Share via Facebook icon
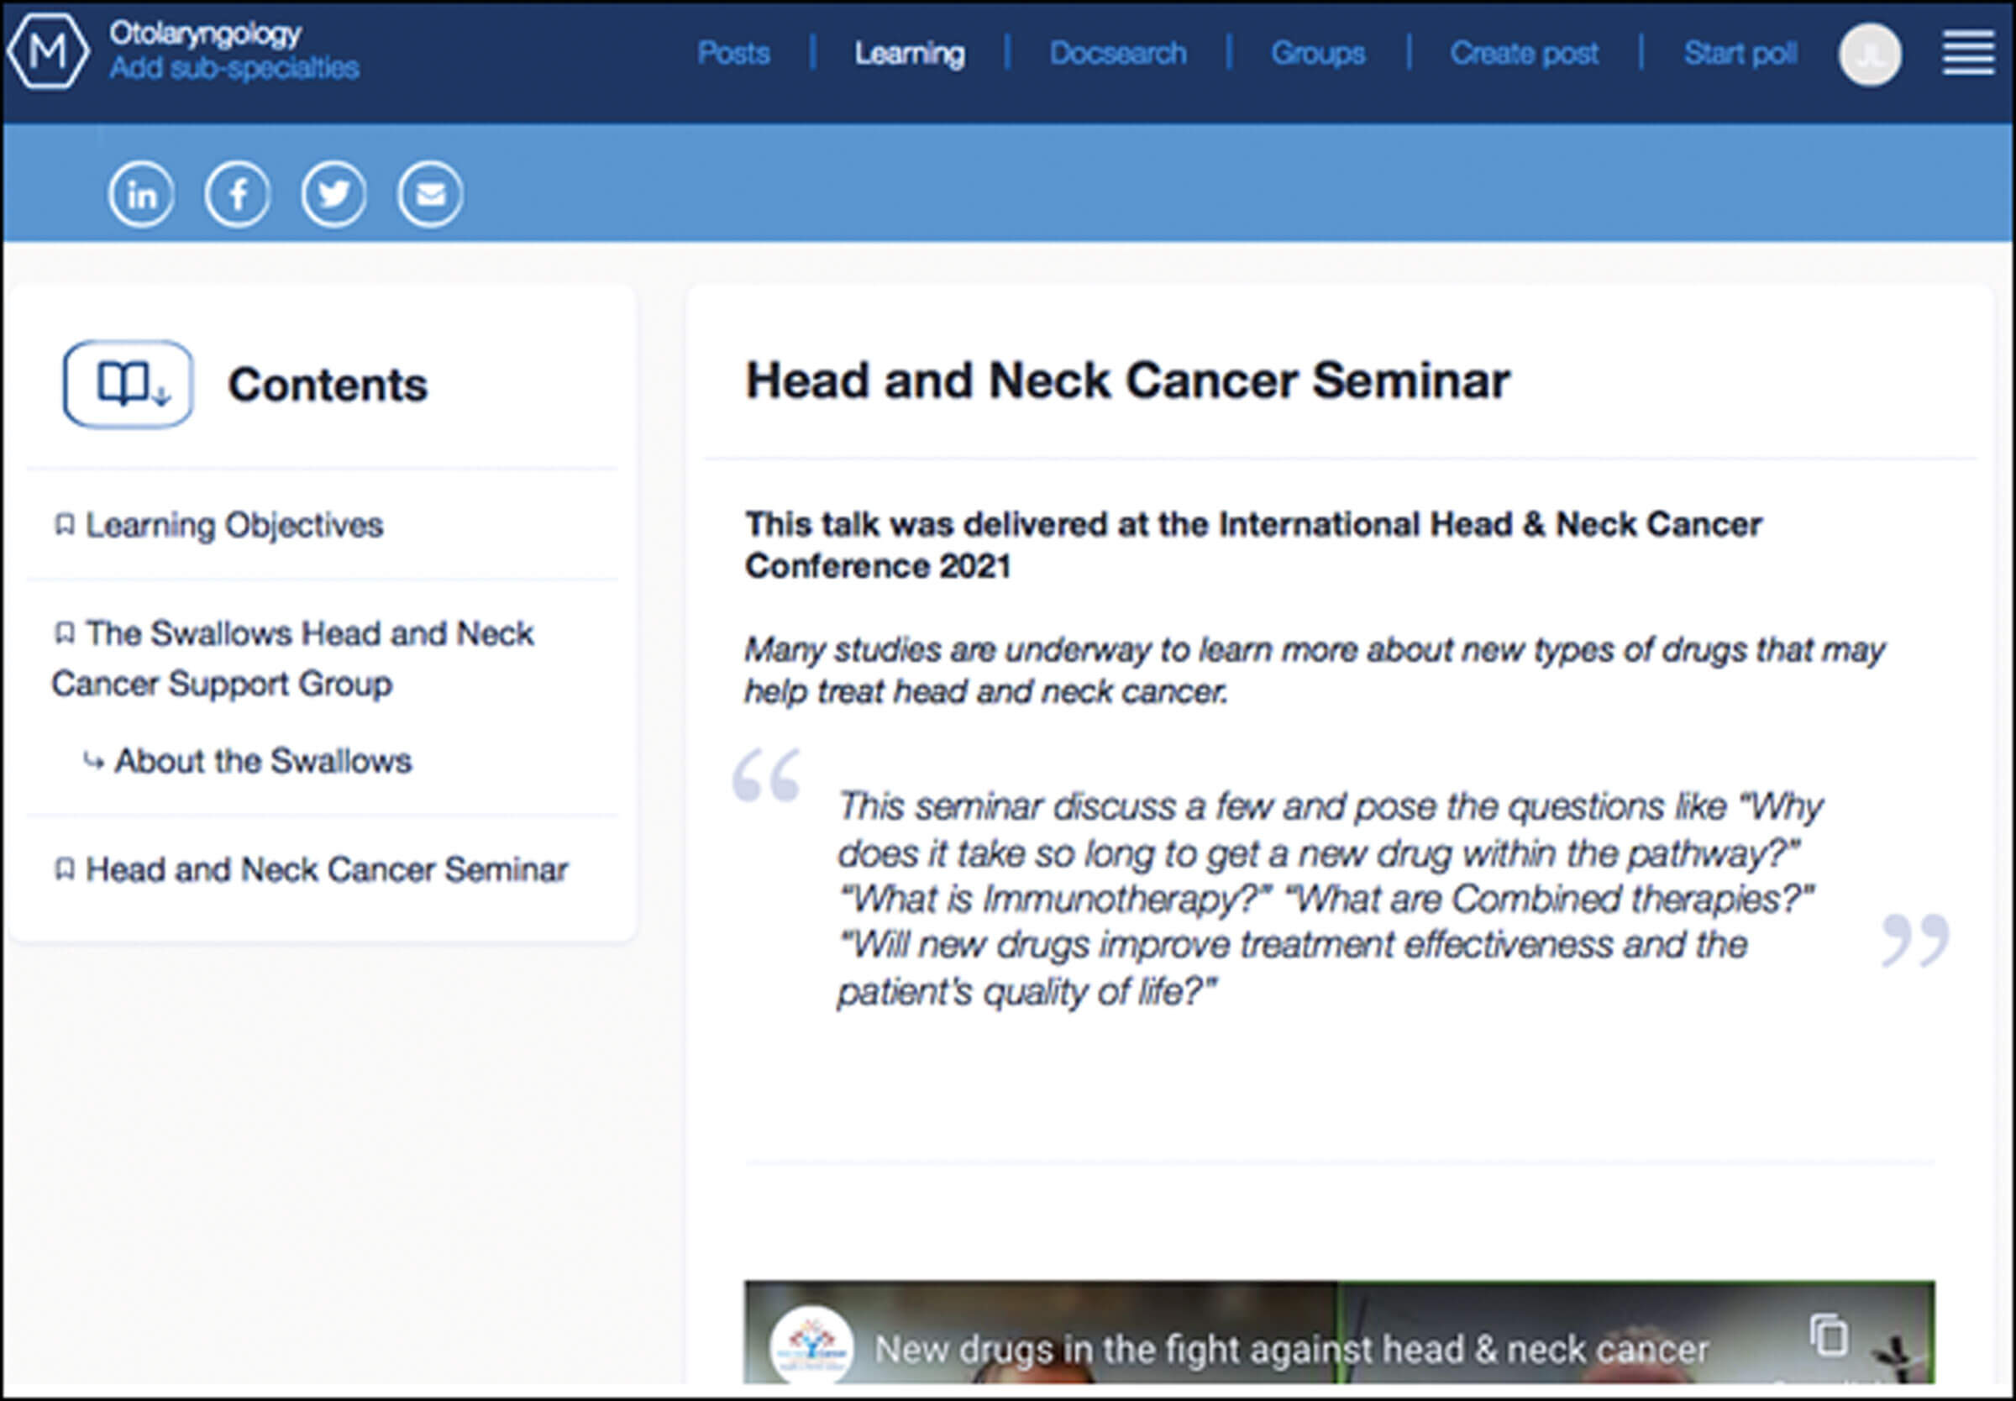The height and width of the screenshot is (1401, 2016). (237, 194)
